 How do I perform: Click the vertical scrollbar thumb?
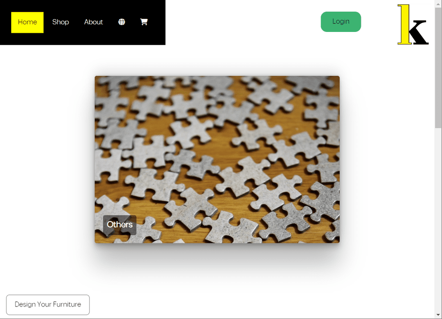point(438,68)
